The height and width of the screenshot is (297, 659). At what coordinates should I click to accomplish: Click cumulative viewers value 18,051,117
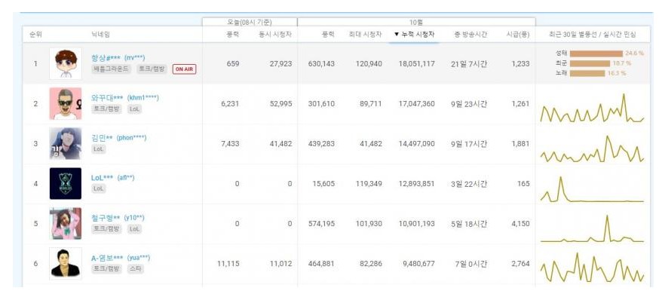tap(416, 64)
